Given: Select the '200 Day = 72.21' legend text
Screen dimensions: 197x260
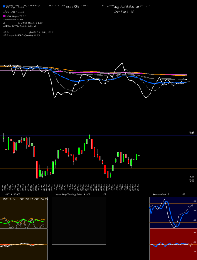Looking at the screenshot, I should click(16, 17).
